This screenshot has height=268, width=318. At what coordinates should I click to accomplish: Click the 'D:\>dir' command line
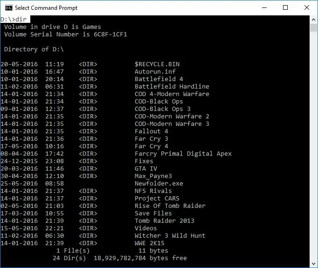[x=14, y=20]
